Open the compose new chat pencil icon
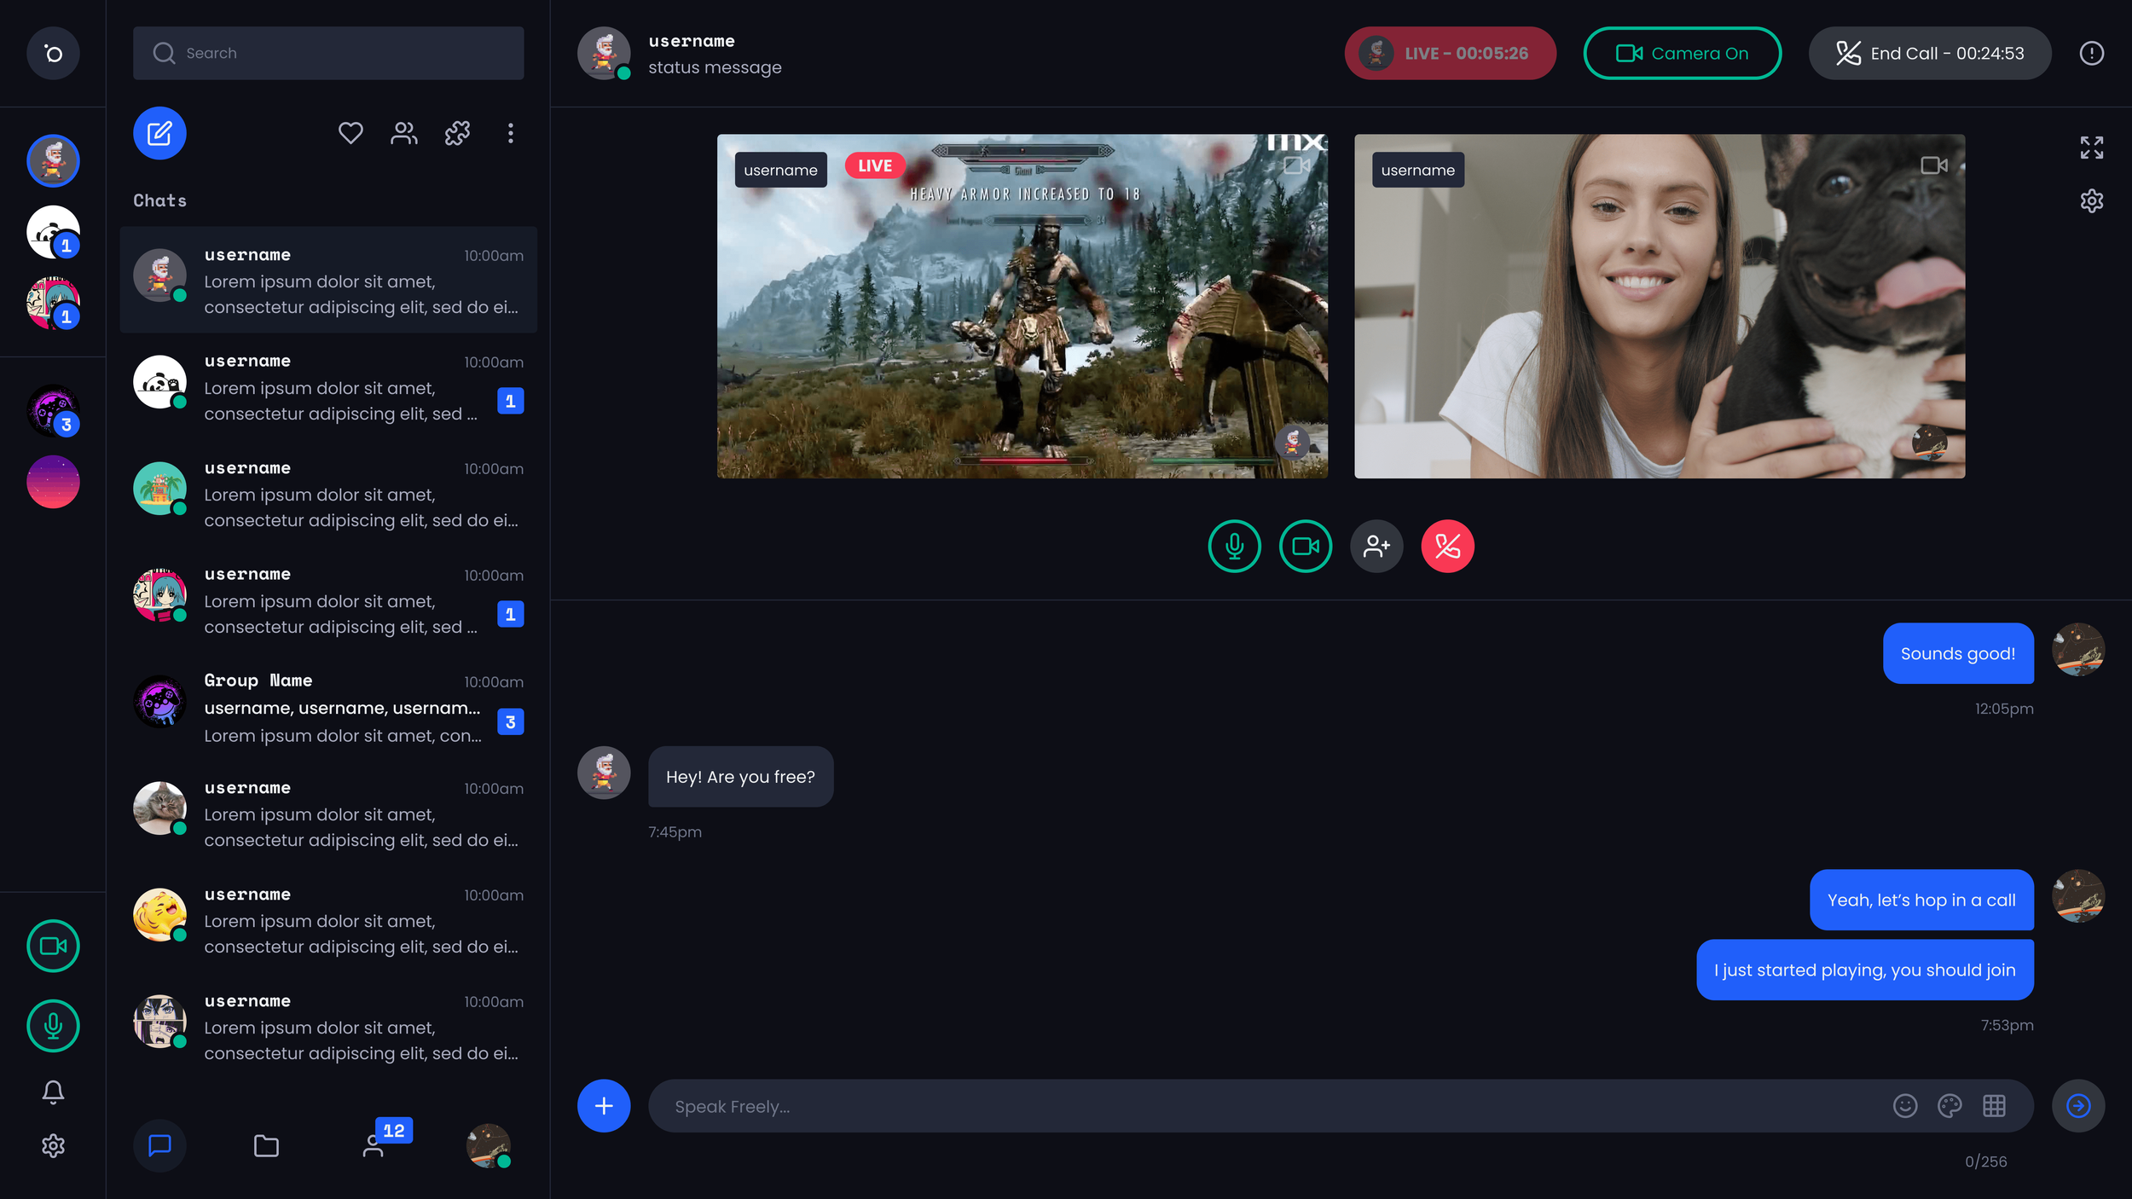This screenshot has width=2132, height=1199. coord(159,133)
